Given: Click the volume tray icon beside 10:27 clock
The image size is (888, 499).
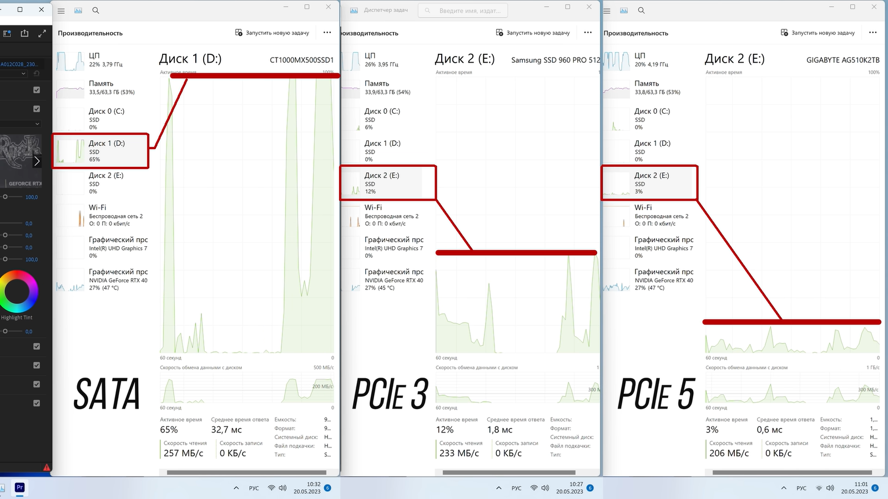Looking at the screenshot, I should tap(545, 488).
